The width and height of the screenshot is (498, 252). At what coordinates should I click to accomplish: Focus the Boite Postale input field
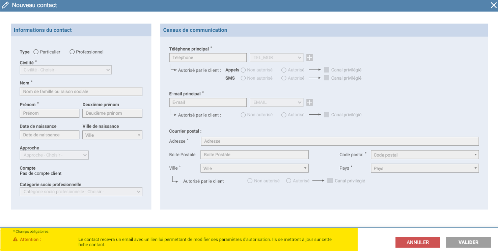click(x=254, y=155)
